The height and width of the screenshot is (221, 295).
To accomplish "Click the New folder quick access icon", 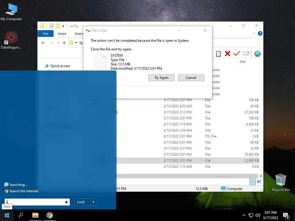I will coord(58,26).
